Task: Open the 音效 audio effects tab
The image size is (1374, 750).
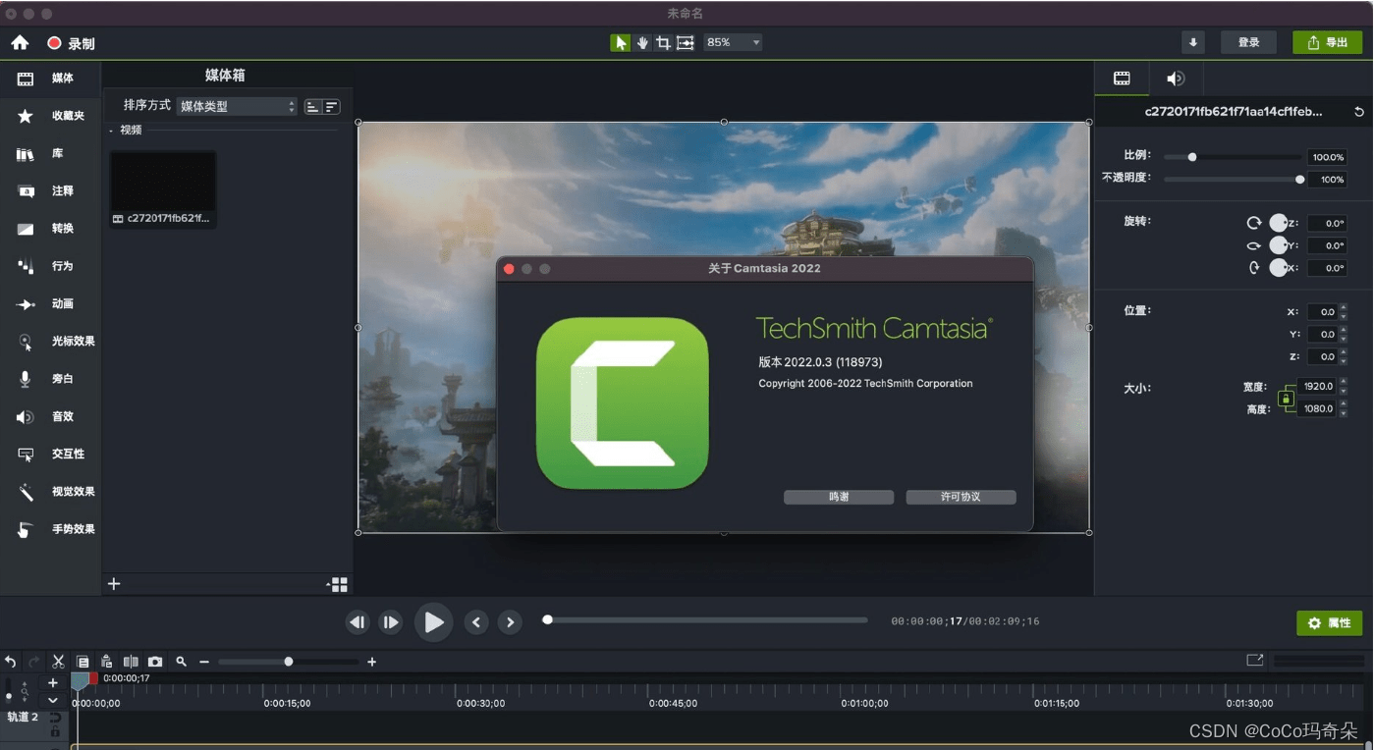Action: [50, 417]
